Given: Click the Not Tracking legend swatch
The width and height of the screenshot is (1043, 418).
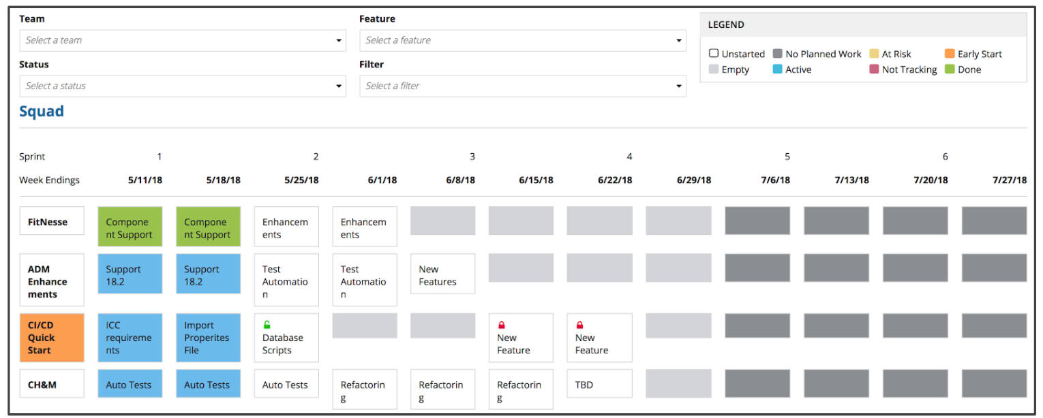Looking at the screenshot, I should pyautogui.click(x=874, y=69).
